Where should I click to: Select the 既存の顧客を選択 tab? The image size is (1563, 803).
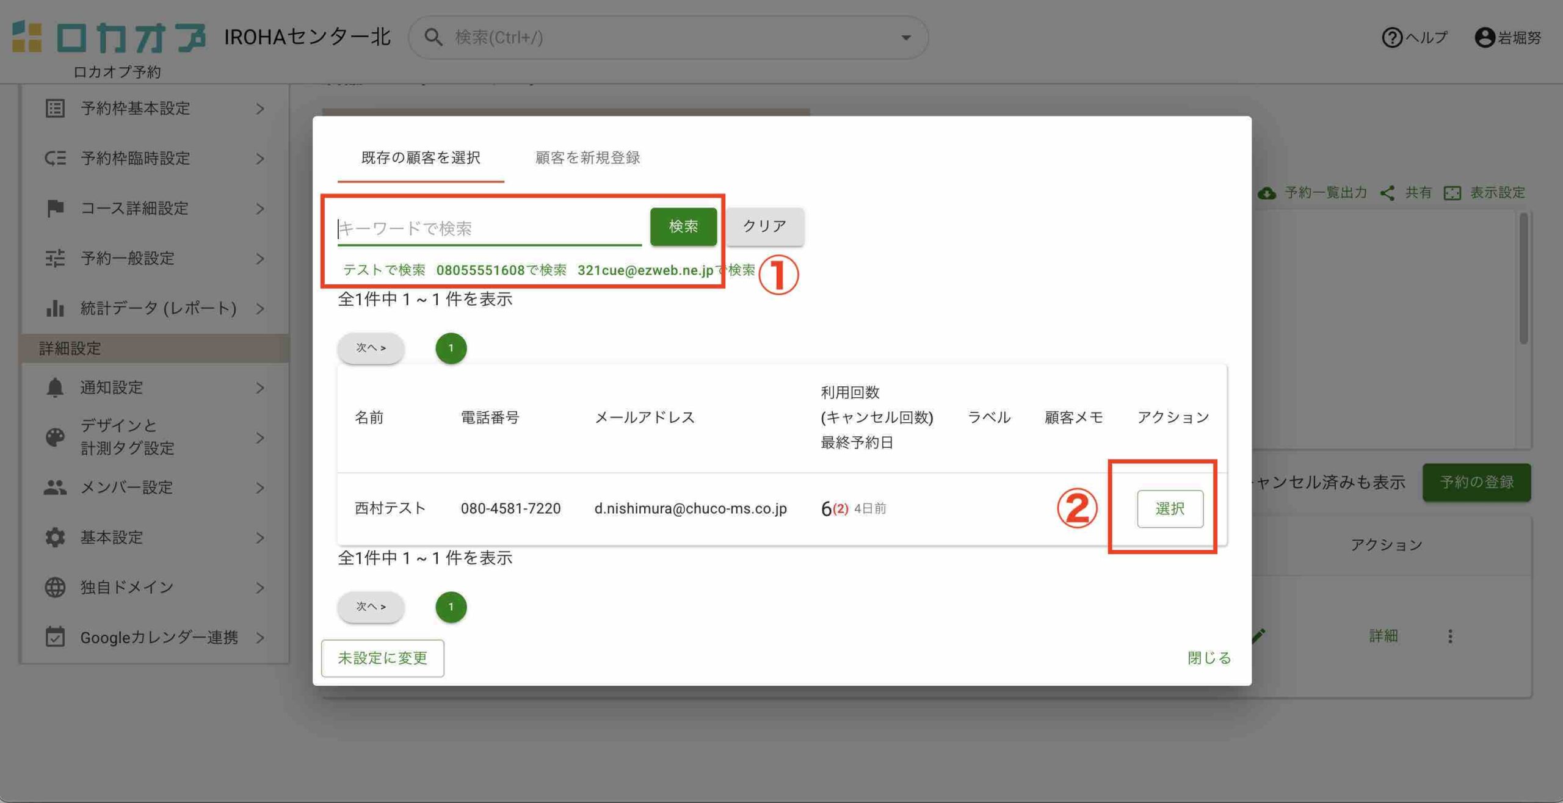coord(421,157)
